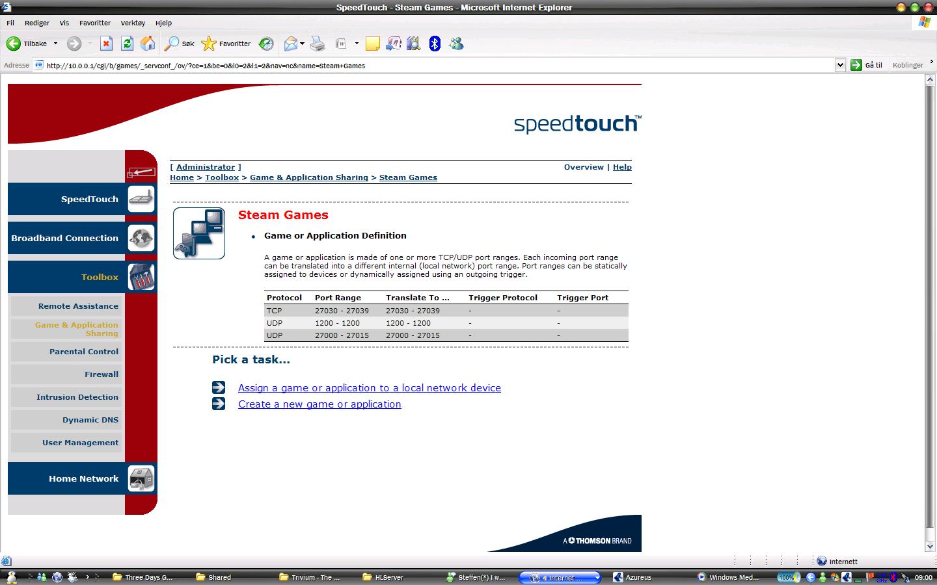Screen dimensions: 937x585
Task: Click the green Tilbake back arrow
Action: (13, 44)
